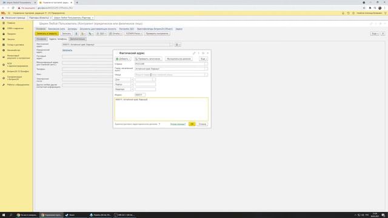Open НСИ и администрирование sidebar section
Viewport: 388px width, 218px height.
(x=18, y=65)
